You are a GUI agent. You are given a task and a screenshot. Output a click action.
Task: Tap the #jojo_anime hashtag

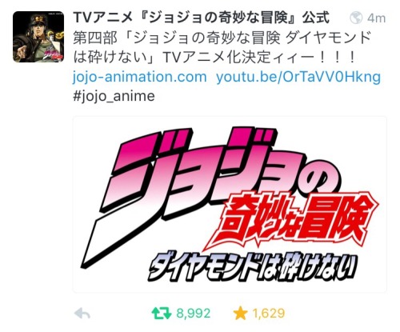point(114,97)
